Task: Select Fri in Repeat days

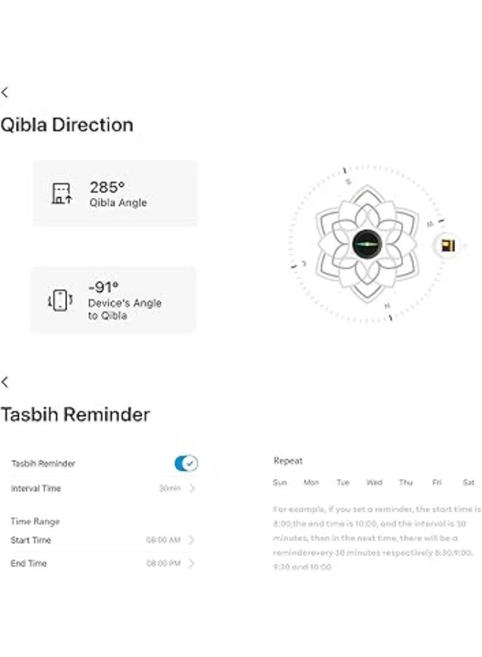Action: point(437,483)
